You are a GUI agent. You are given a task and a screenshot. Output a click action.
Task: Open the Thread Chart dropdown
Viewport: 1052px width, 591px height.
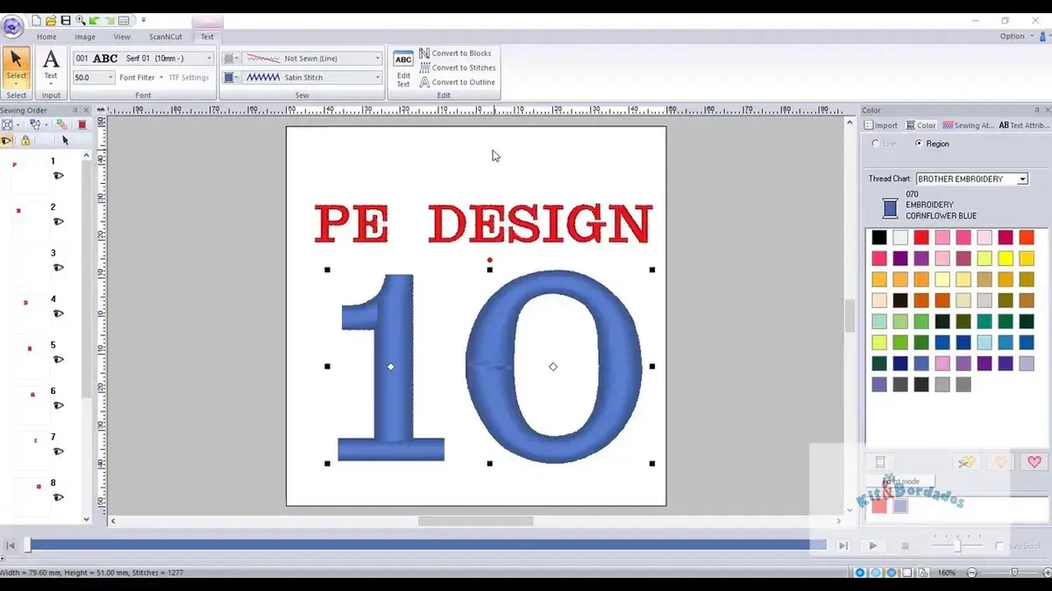click(x=1022, y=179)
